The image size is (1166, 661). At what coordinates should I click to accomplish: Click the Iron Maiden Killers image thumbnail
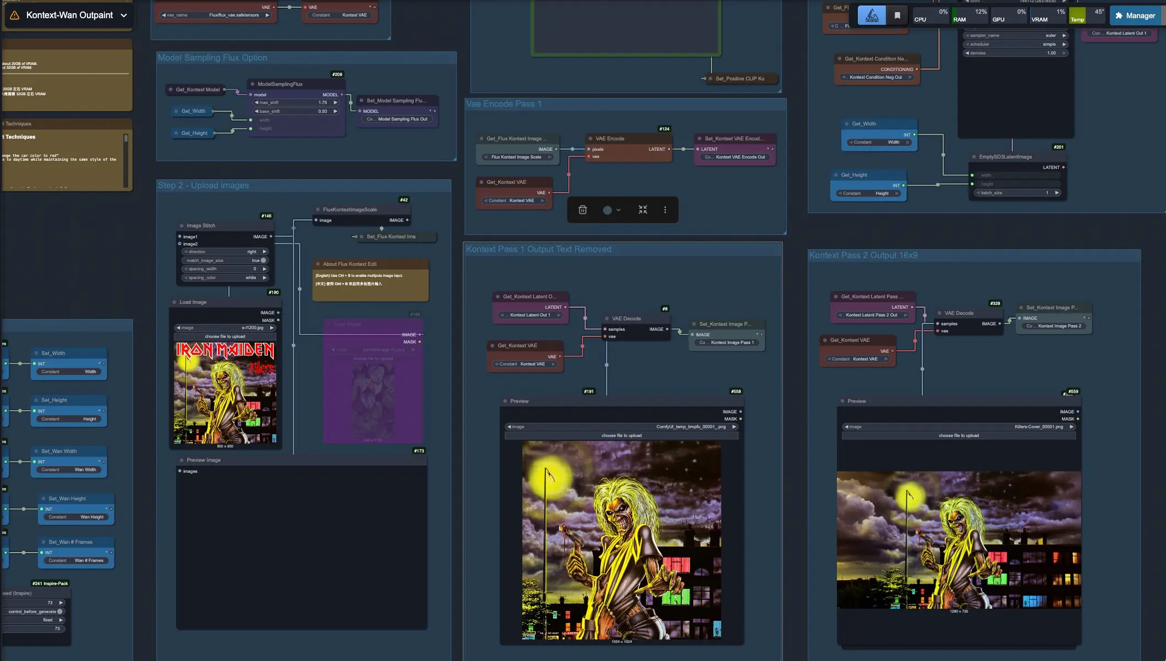pos(225,392)
